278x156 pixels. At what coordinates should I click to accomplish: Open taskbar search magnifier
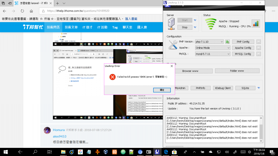coord(35,152)
